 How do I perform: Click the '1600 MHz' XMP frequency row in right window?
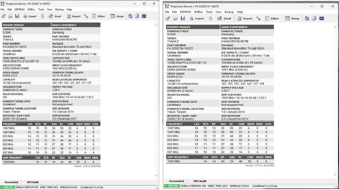coord(220,161)
